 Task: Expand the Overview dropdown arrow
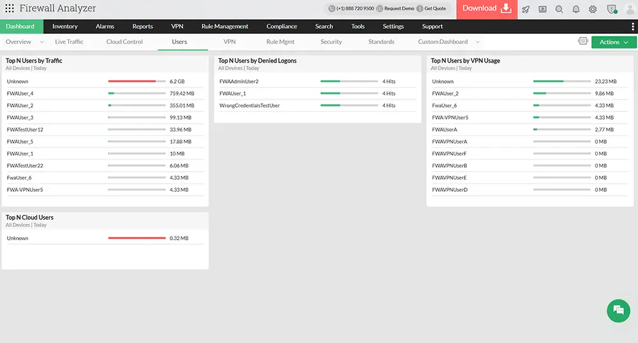pyautogui.click(x=41, y=42)
